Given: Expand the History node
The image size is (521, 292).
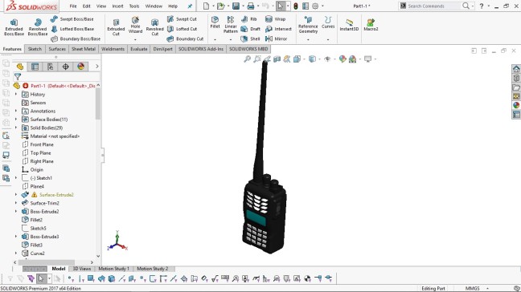Looking at the screenshot, I should pyautogui.click(x=16, y=95).
